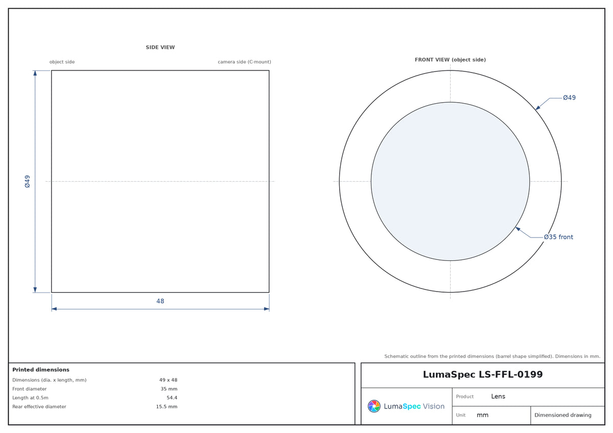Click the FRONT VIEW (object side) heading
Viewport: 613px width, 433px height.
450,60
